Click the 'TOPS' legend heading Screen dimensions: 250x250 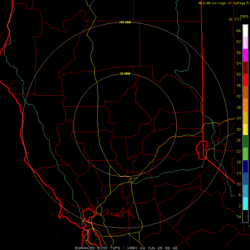[244, 17]
